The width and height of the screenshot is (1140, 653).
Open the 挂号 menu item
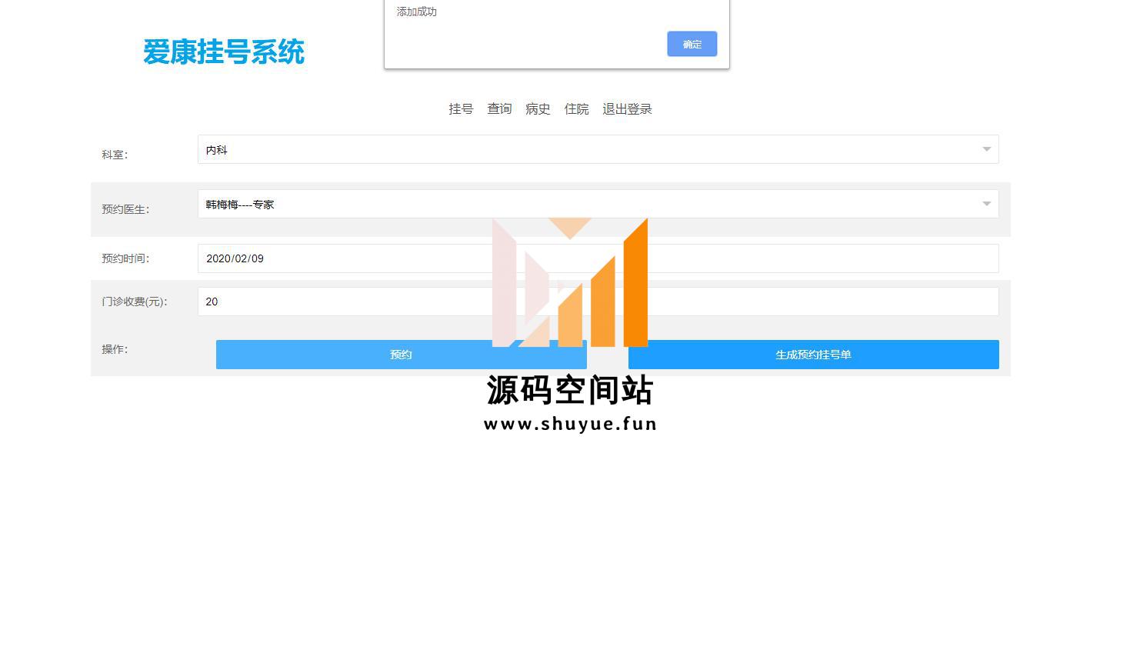pyautogui.click(x=461, y=109)
